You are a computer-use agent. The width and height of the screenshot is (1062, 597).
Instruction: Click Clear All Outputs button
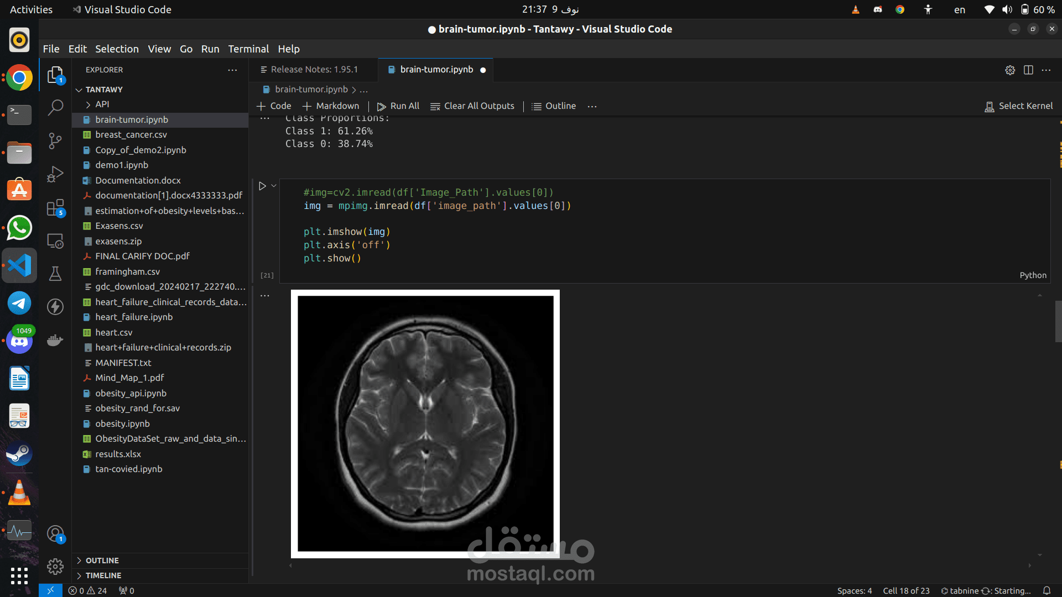point(472,106)
